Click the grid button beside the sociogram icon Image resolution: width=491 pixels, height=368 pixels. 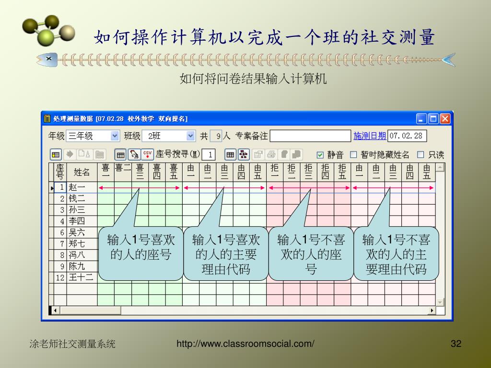pos(230,155)
